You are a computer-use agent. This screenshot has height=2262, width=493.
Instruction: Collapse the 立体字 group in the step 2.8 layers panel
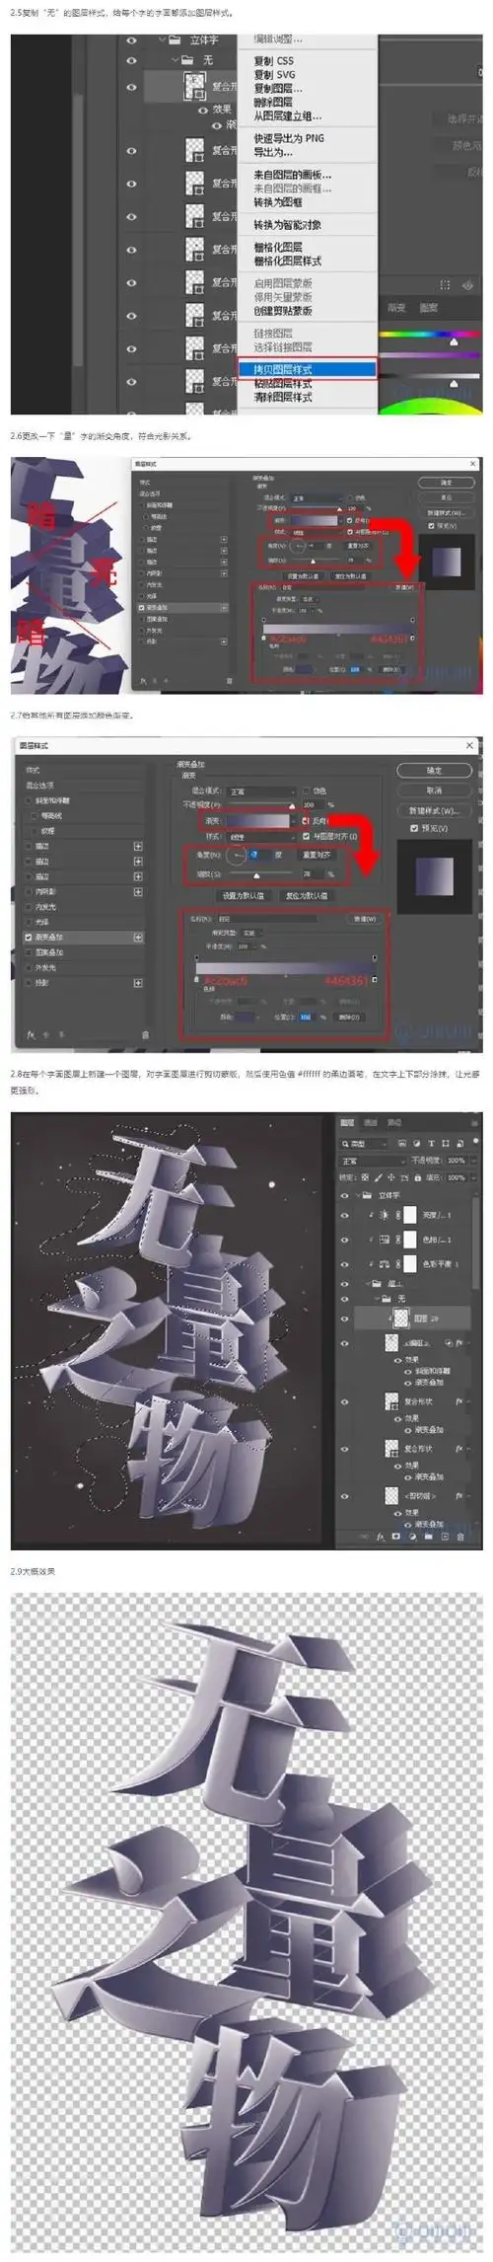click(x=358, y=1195)
